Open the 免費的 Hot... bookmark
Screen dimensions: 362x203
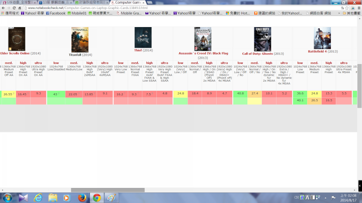238,14
